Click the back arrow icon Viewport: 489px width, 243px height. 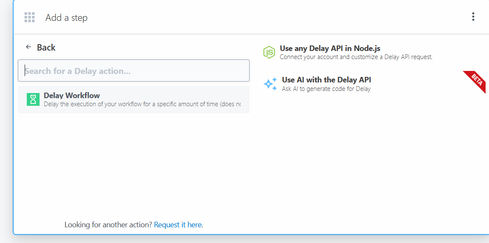coord(28,47)
